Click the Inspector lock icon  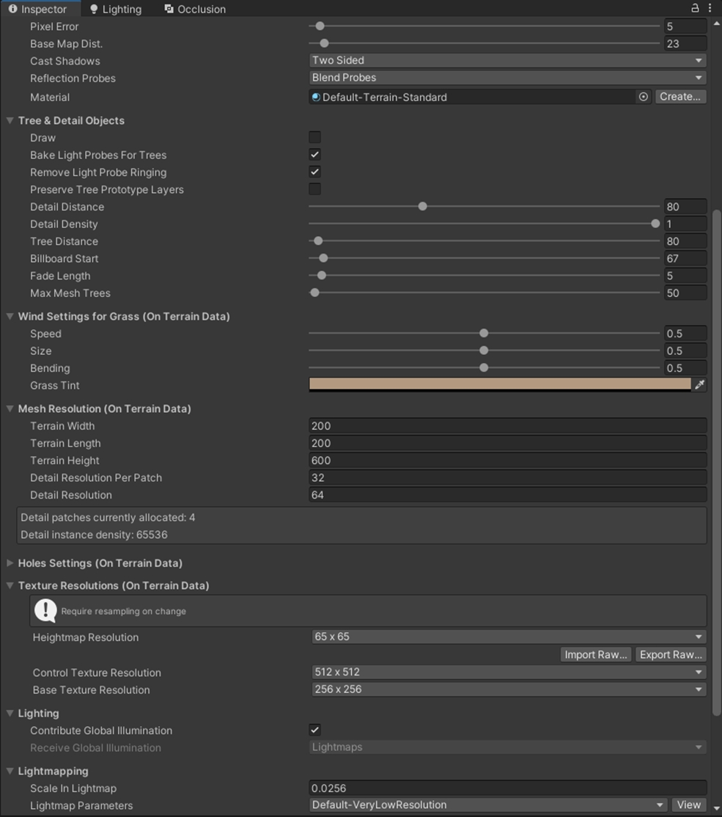coord(695,8)
